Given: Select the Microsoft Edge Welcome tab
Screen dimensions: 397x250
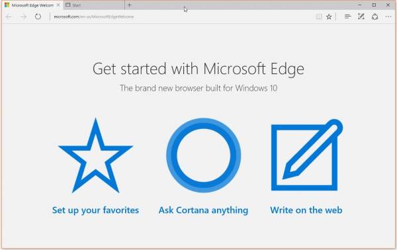Looking at the screenshot, I should [x=32, y=5].
